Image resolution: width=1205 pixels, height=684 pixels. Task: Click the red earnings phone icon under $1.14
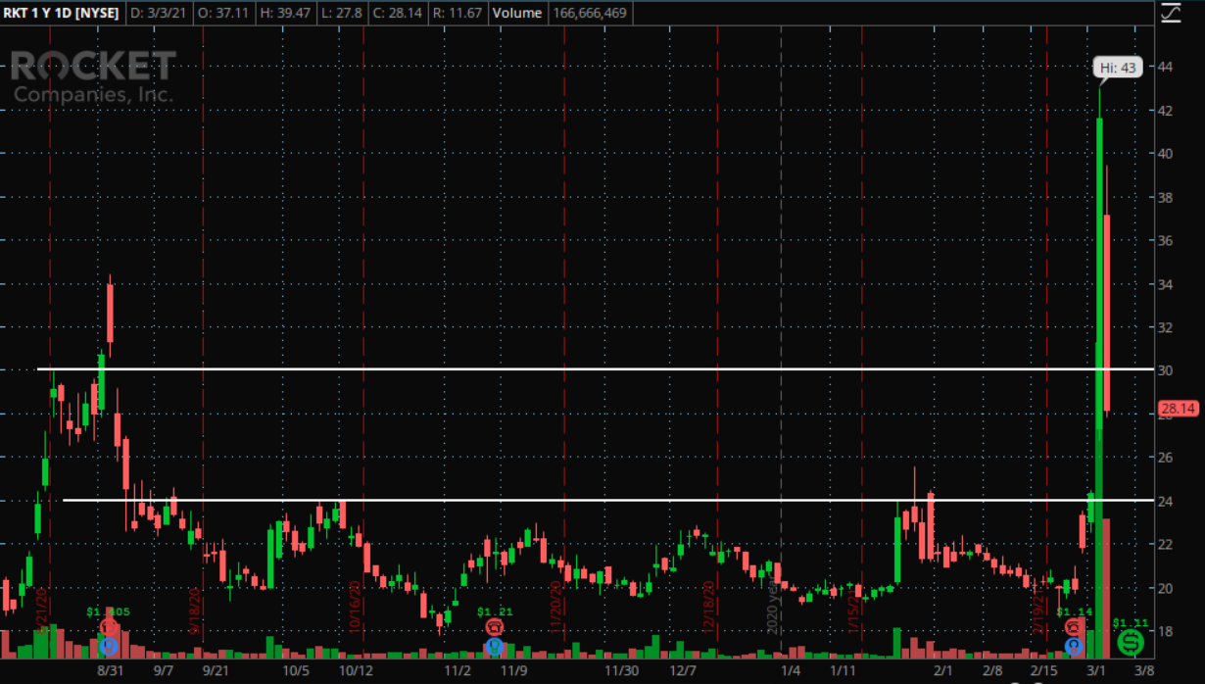(1075, 628)
